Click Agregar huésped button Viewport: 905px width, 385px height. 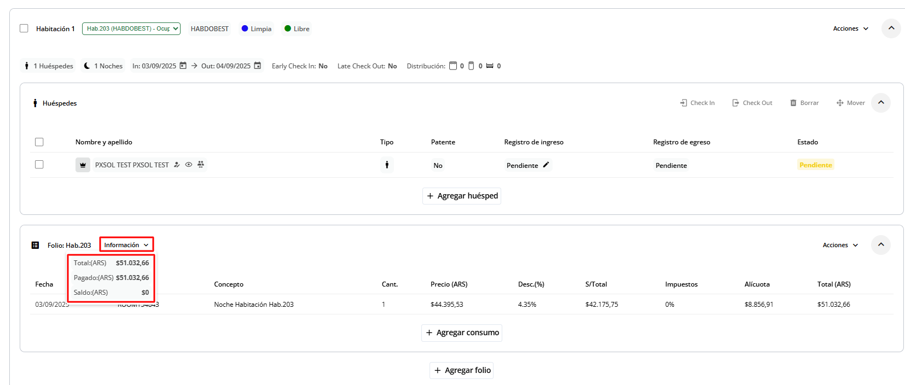462,196
